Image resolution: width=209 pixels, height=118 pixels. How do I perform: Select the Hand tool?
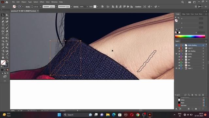3,58
